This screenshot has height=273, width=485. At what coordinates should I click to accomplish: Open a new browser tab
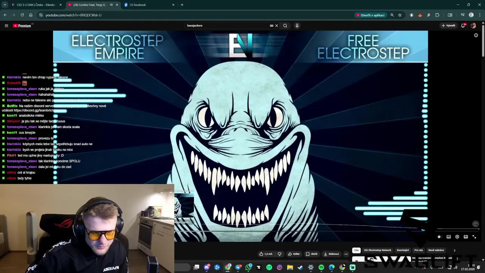pyautogui.click(x=182, y=5)
